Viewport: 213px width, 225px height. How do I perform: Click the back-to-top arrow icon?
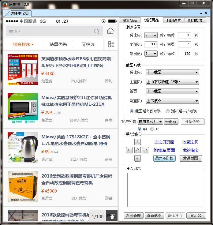tap(112, 216)
